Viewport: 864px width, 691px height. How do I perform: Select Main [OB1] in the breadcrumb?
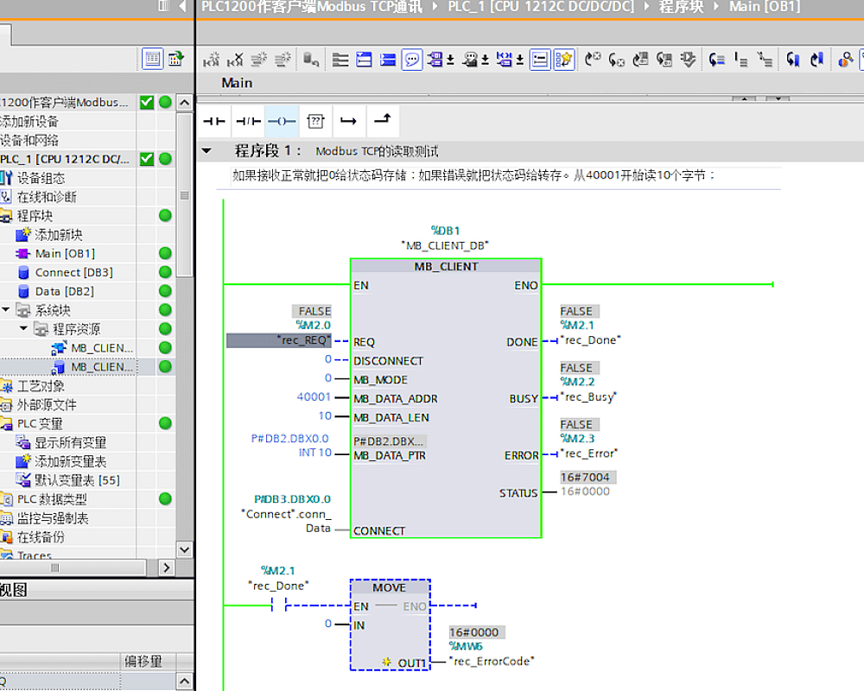[x=764, y=7]
